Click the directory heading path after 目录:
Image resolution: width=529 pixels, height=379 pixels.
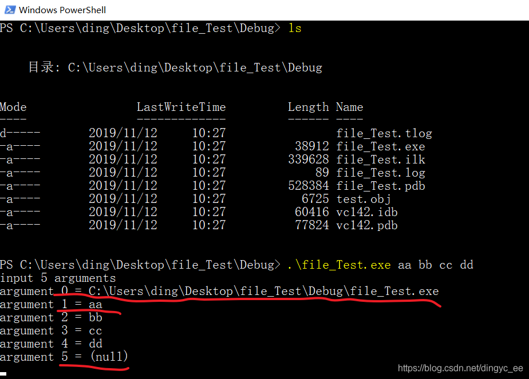pos(195,67)
